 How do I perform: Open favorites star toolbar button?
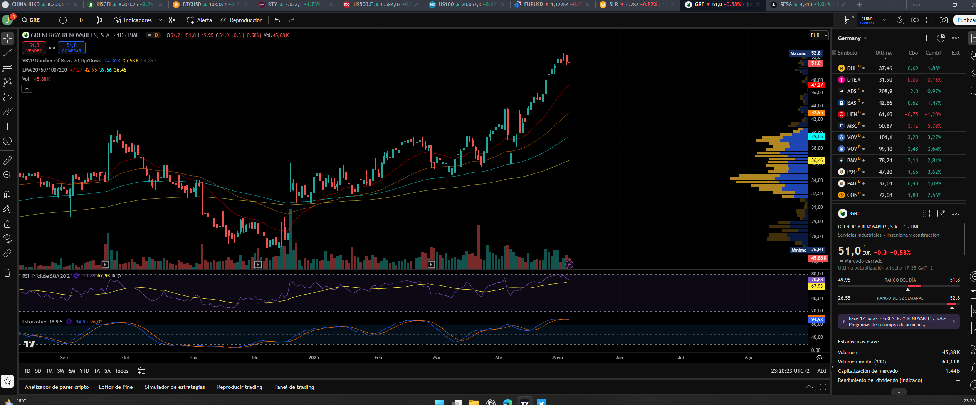coord(7,381)
